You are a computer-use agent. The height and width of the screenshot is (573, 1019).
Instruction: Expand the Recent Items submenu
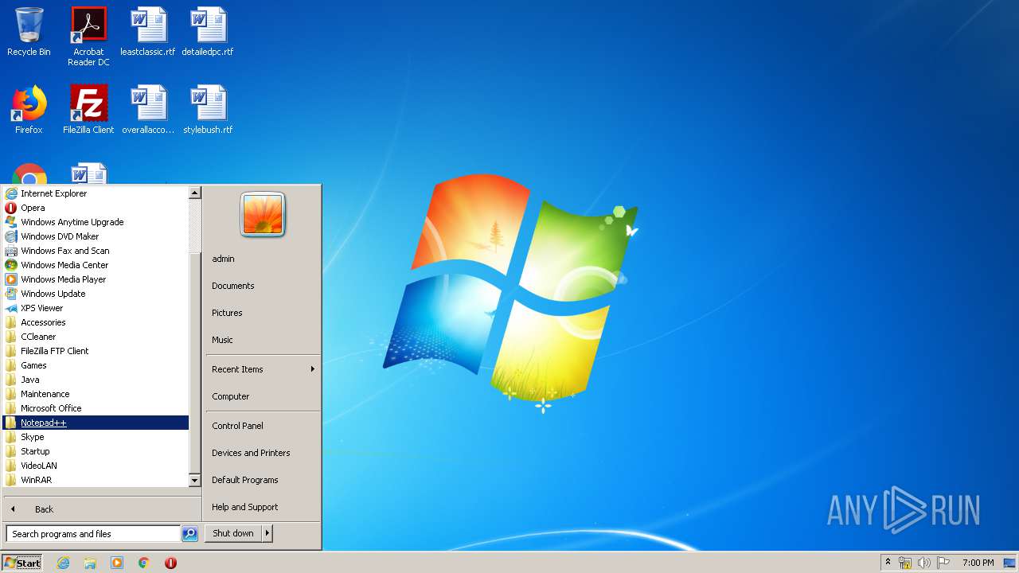[263, 369]
